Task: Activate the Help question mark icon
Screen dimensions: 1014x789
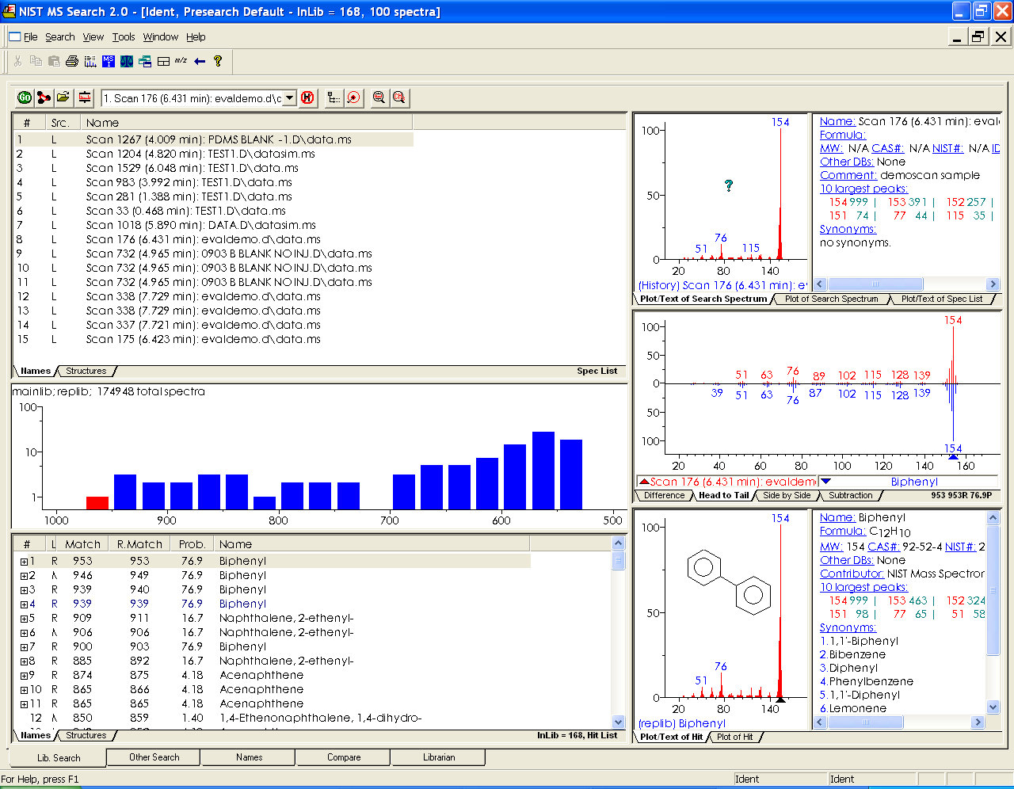Action: pyautogui.click(x=218, y=62)
